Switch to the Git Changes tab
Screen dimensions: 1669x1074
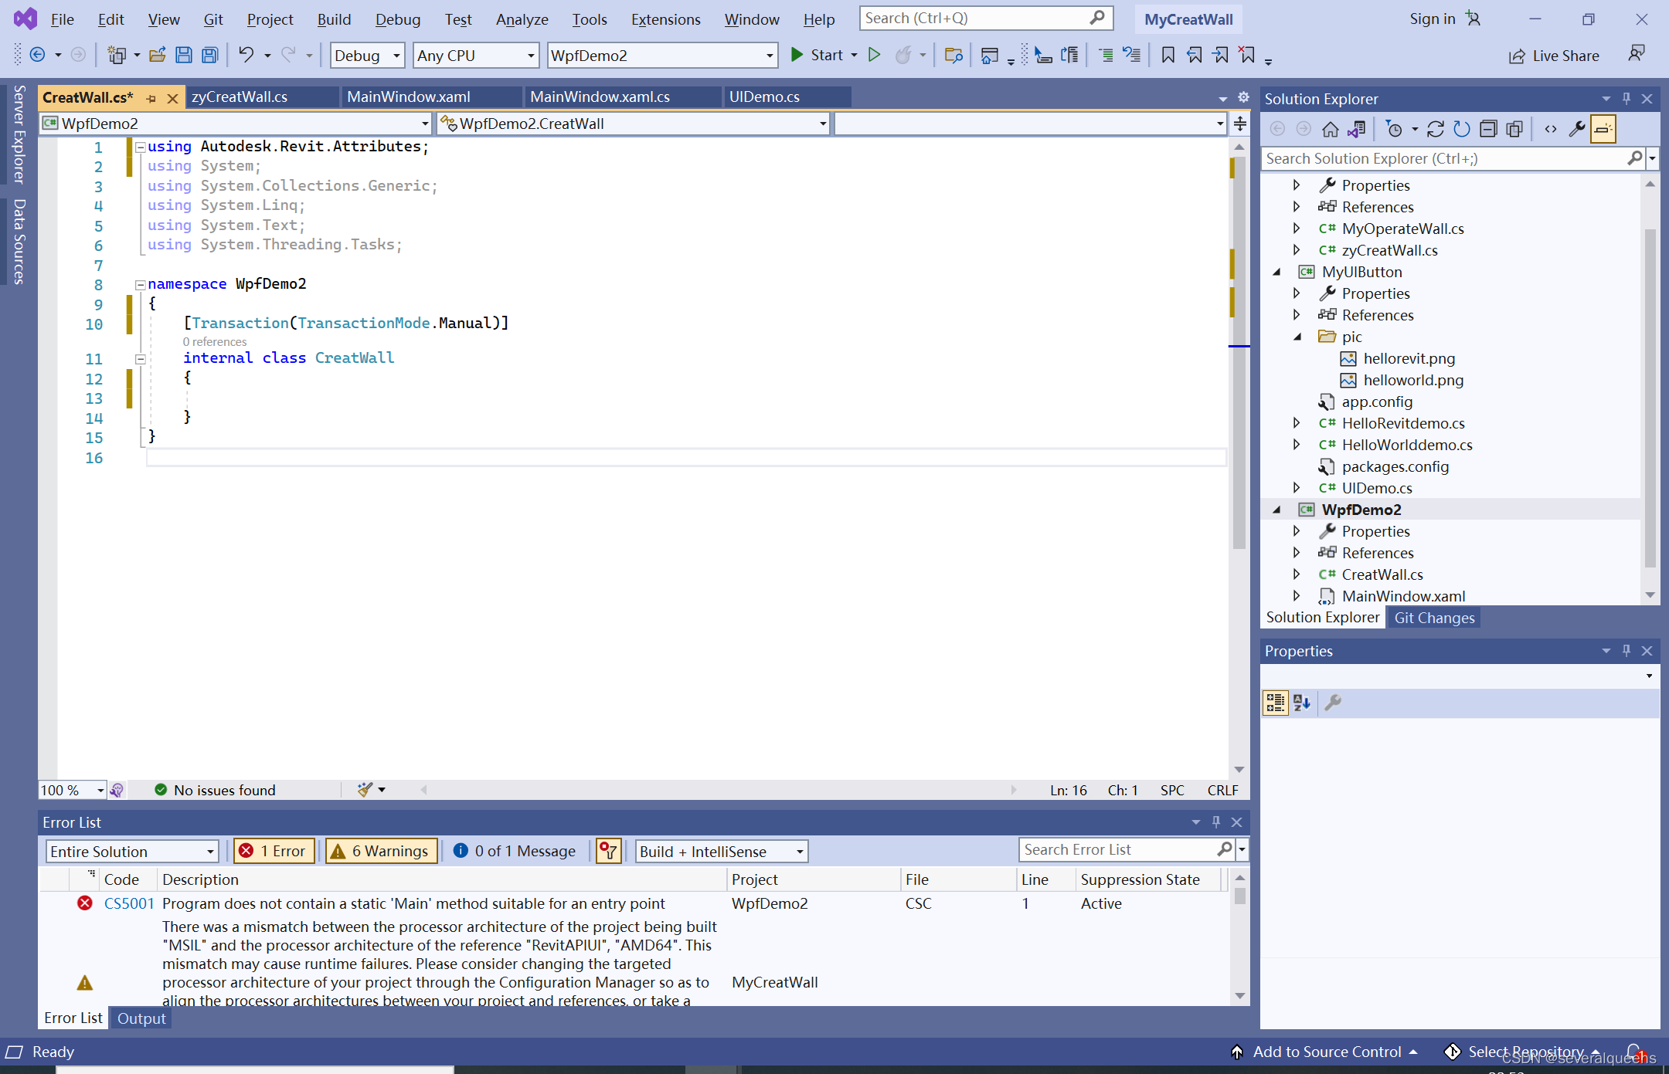pyautogui.click(x=1433, y=617)
